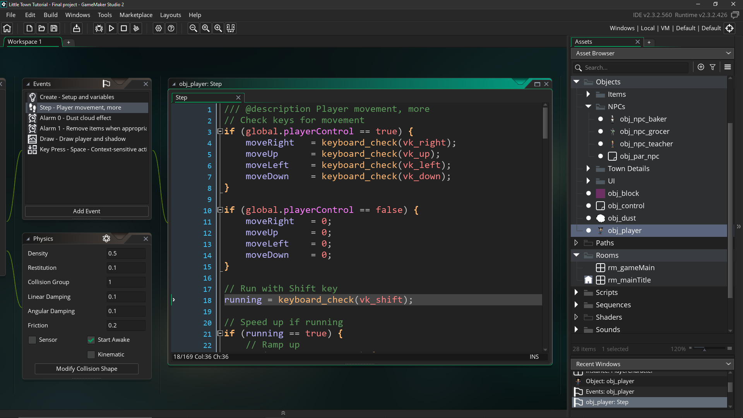
Task: Drag the Friction value slider
Action: click(x=127, y=325)
